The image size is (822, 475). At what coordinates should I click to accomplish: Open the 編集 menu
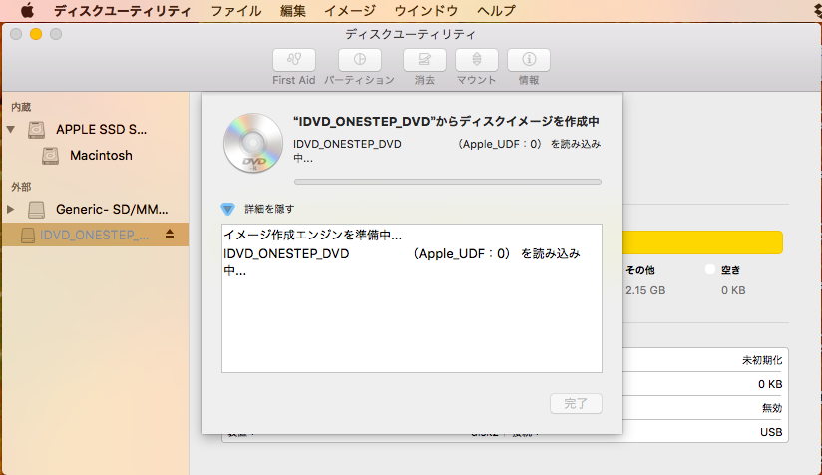(x=293, y=11)
